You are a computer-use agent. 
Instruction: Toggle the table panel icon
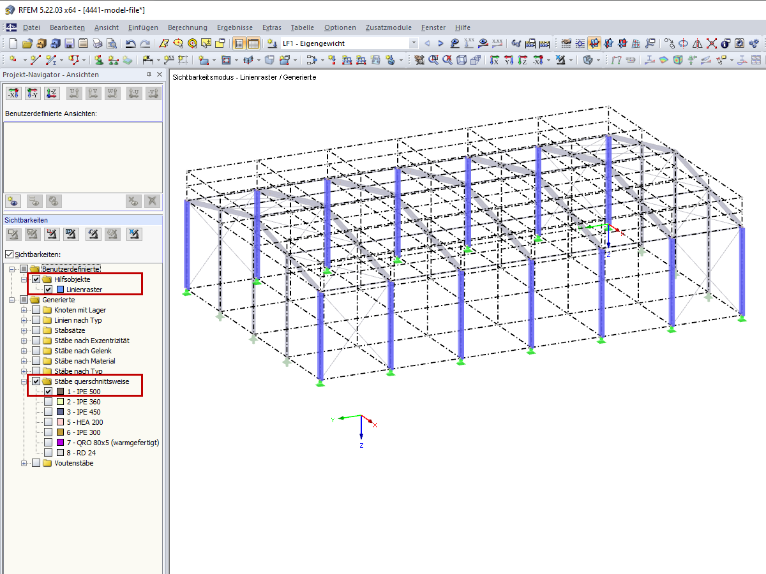[253, 43]
